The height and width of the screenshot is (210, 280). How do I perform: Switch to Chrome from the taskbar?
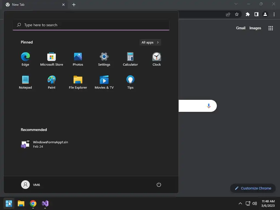click(x=33, y=203)
